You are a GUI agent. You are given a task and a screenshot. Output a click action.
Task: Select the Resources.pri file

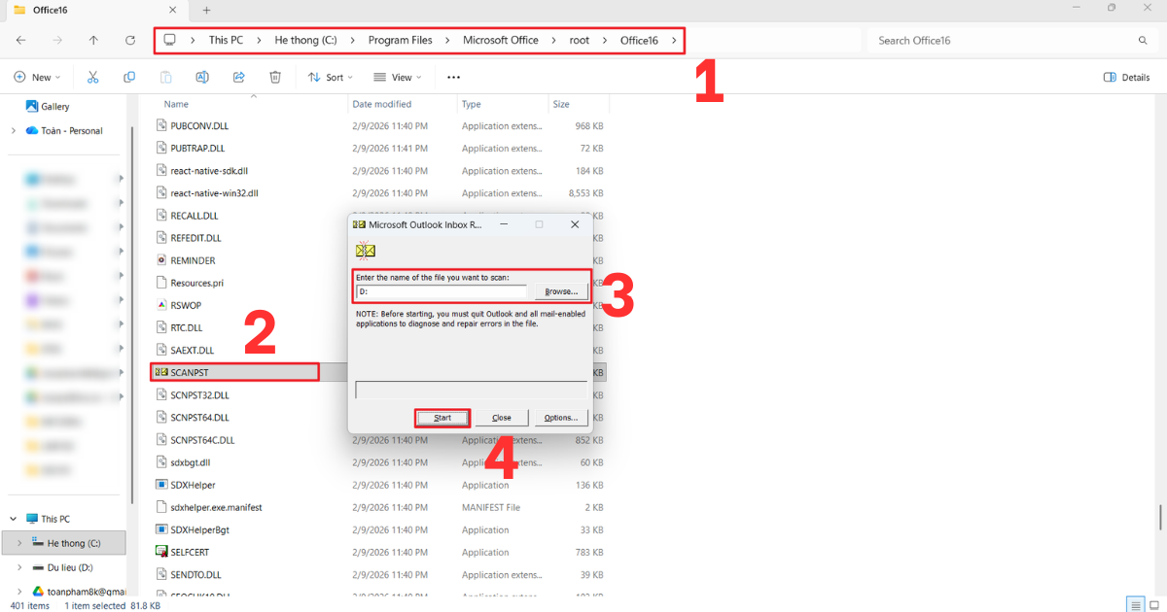pos(196,283)
